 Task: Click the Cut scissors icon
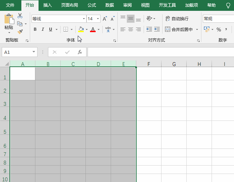(x=20, y=16)
